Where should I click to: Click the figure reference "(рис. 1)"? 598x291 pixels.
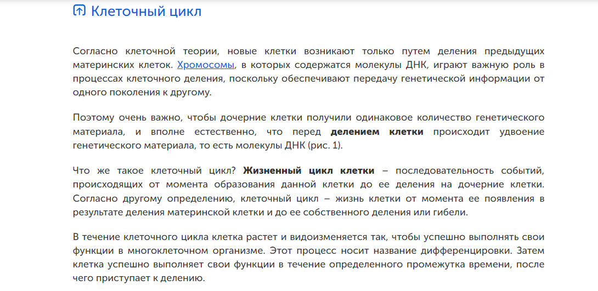coord(325,145)
